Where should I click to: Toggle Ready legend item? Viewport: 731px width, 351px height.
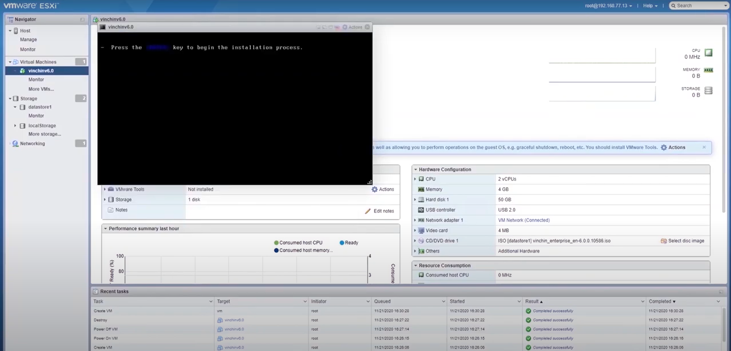click(349, 243)
